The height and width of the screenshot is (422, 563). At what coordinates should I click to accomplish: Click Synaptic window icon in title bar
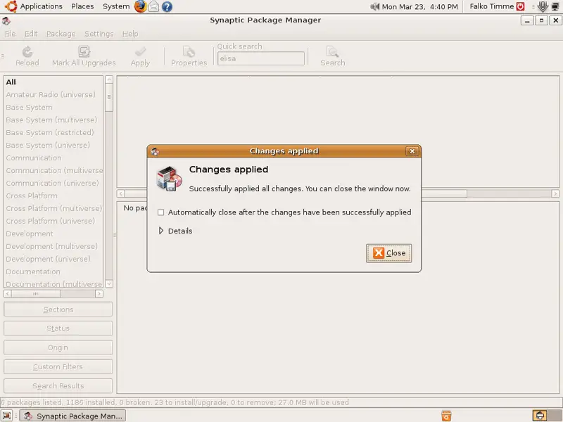(x=6, y=21)
